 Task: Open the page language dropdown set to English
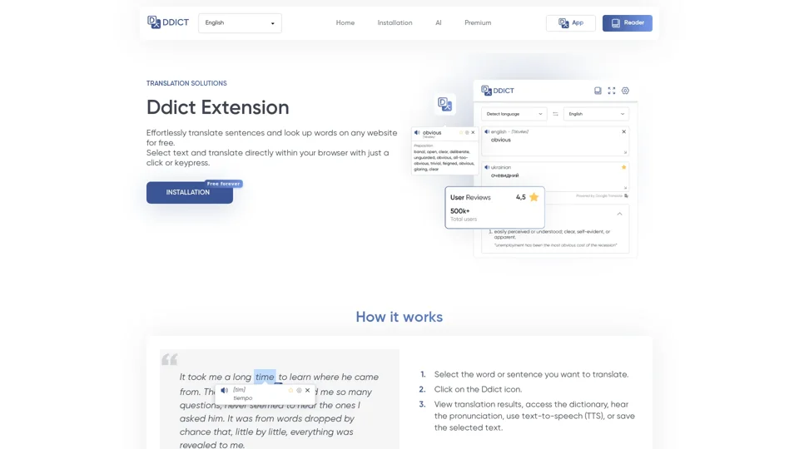(x=240, y=23)
